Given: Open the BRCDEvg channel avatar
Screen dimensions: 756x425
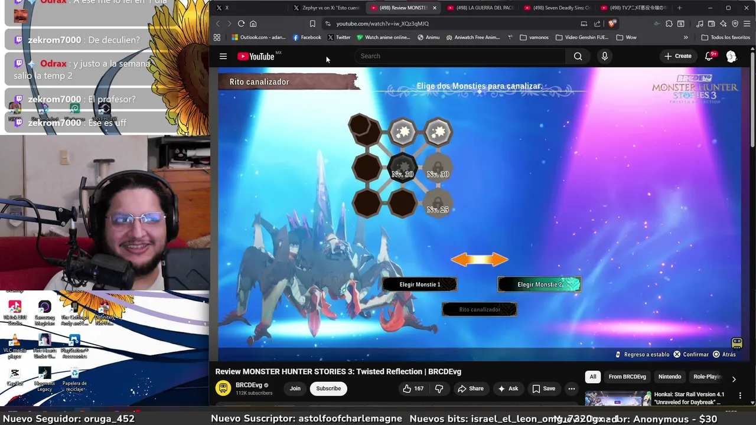Looking at the screenshot, I should click(x=223, y=388).
